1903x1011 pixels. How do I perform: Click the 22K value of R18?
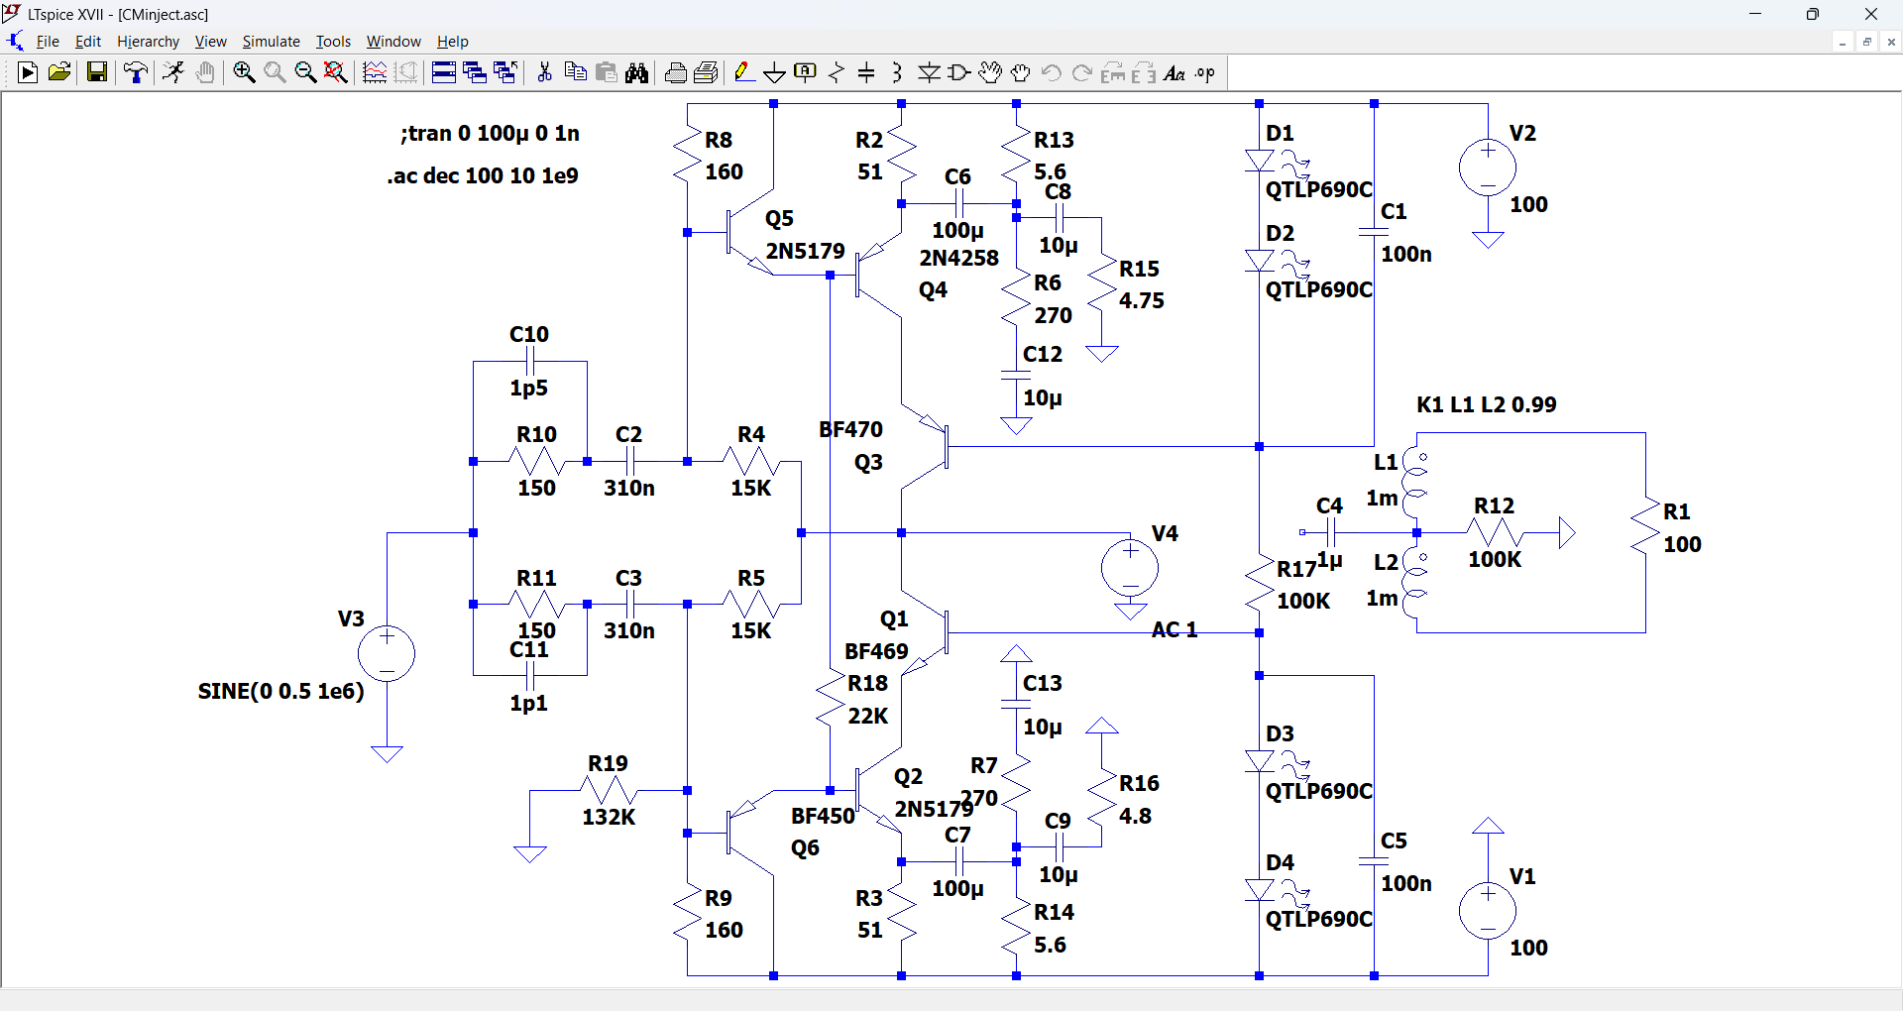coord(868,716)
